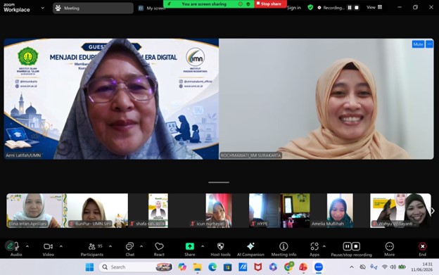The image size is (439, 275).
Task: Open Microsoft Store from the taskbar
Action: point(227,267)
